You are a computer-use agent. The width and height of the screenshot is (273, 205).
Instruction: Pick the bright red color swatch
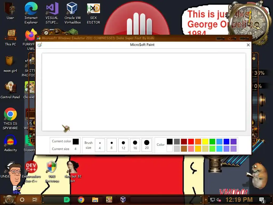tap(191, 141)
